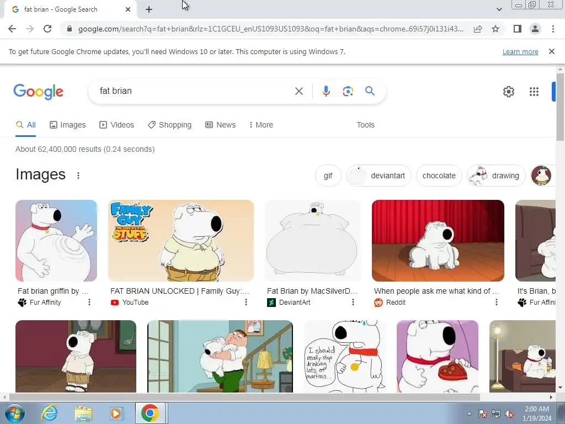
Task: Open Fat Brian by MacSilverD DeviantArt image
Action: point(313,241)
